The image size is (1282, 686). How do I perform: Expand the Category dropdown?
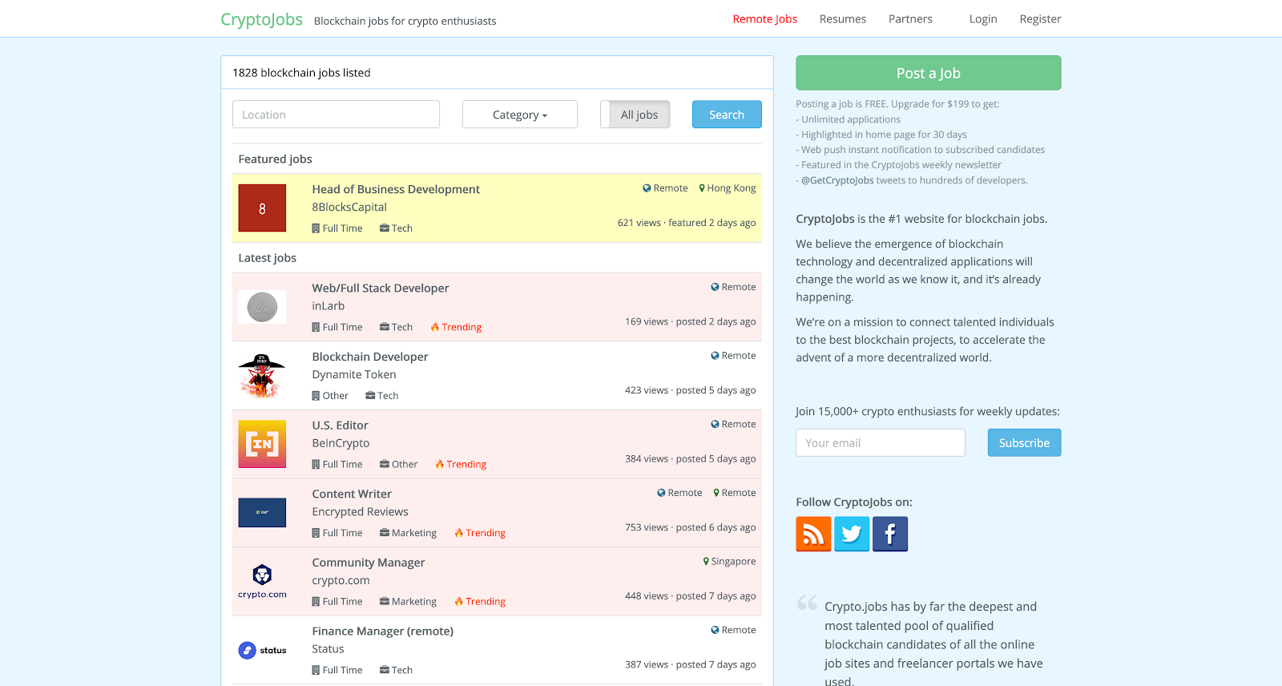click(x=519, y=115)
